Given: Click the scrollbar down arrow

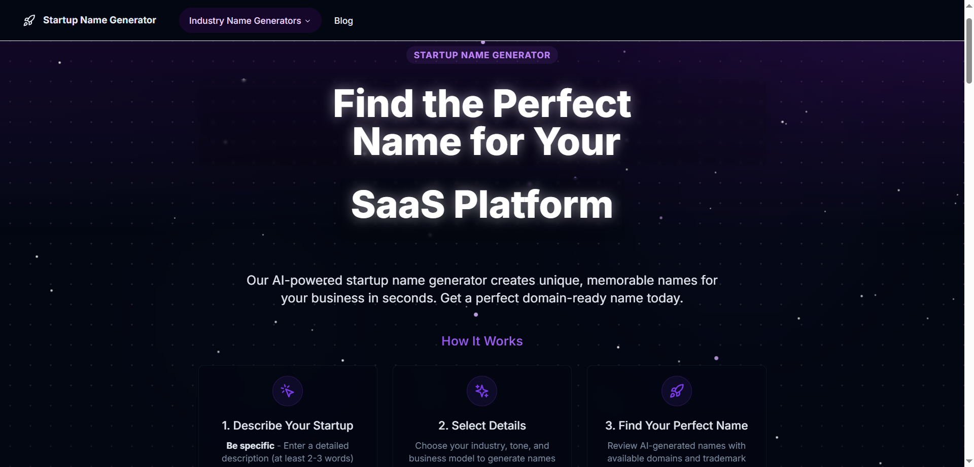Looking at the screenshot, I should click(968, 461).
